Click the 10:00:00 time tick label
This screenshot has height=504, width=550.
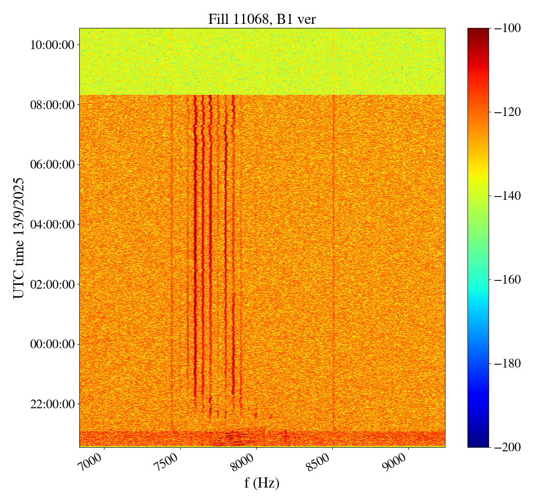(x=52, y=45)
